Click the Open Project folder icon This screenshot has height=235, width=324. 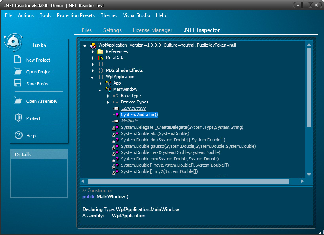(x=18, y=71)
